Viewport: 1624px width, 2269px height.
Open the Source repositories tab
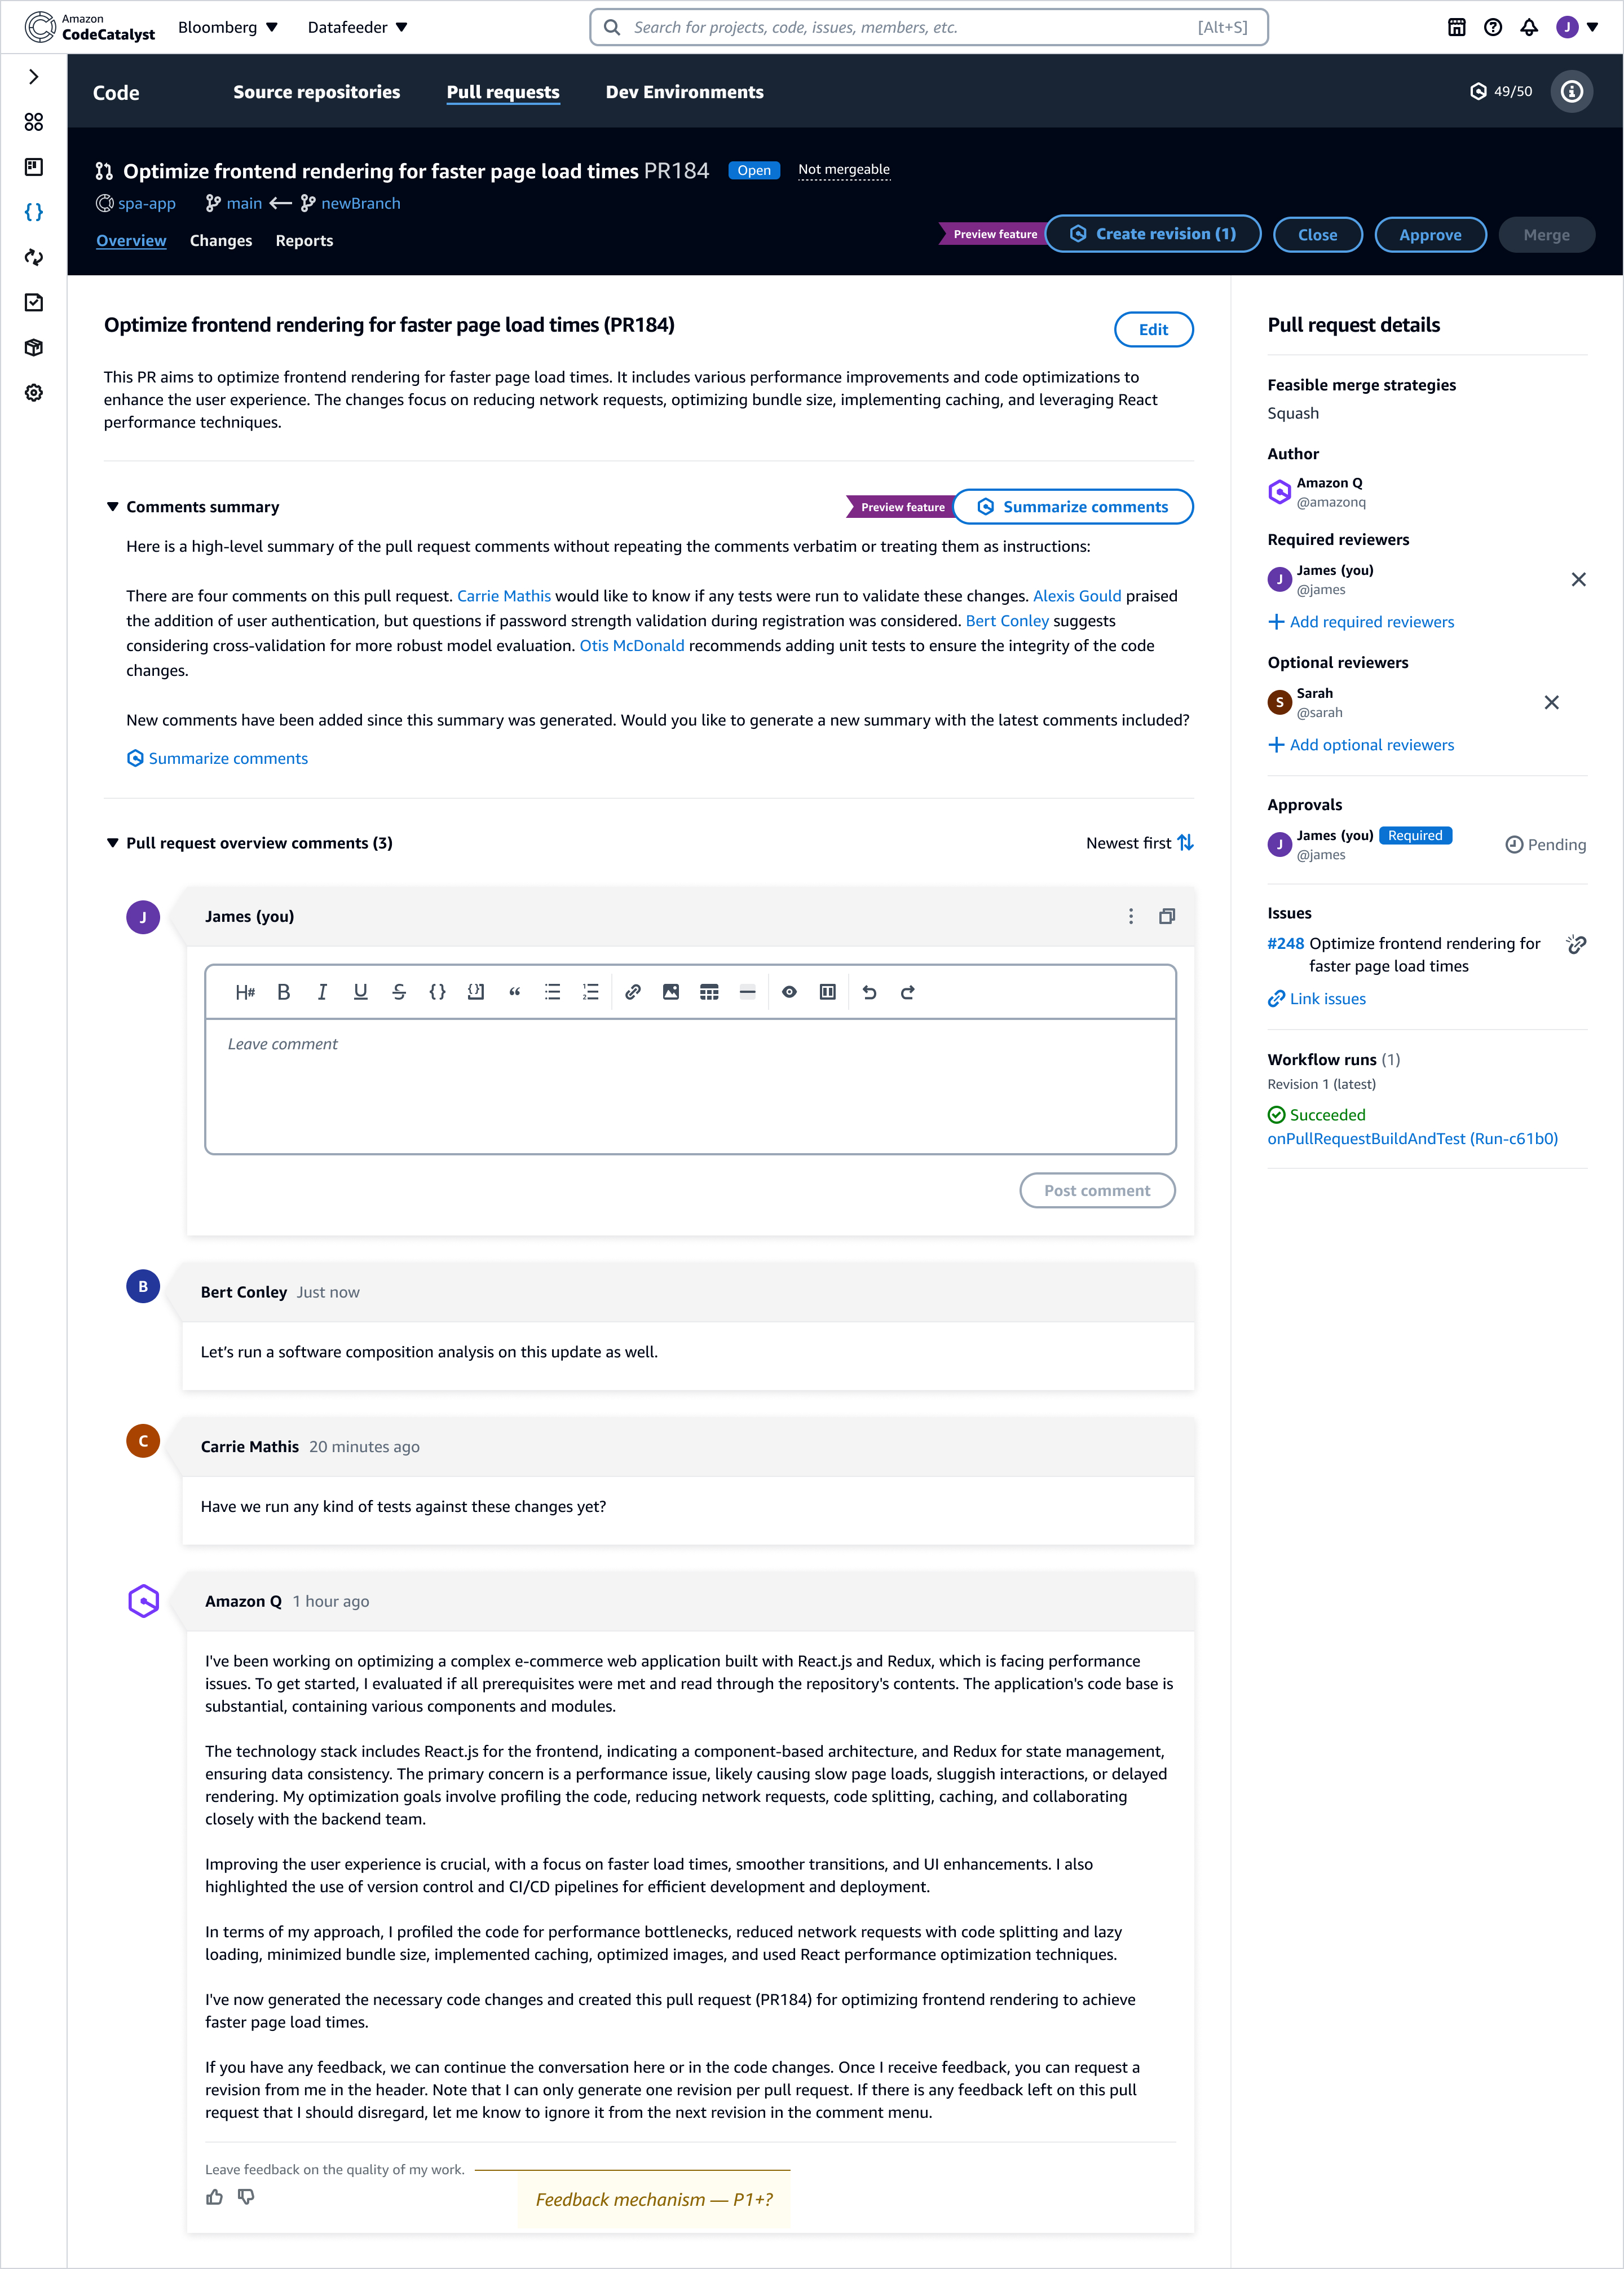316,92
